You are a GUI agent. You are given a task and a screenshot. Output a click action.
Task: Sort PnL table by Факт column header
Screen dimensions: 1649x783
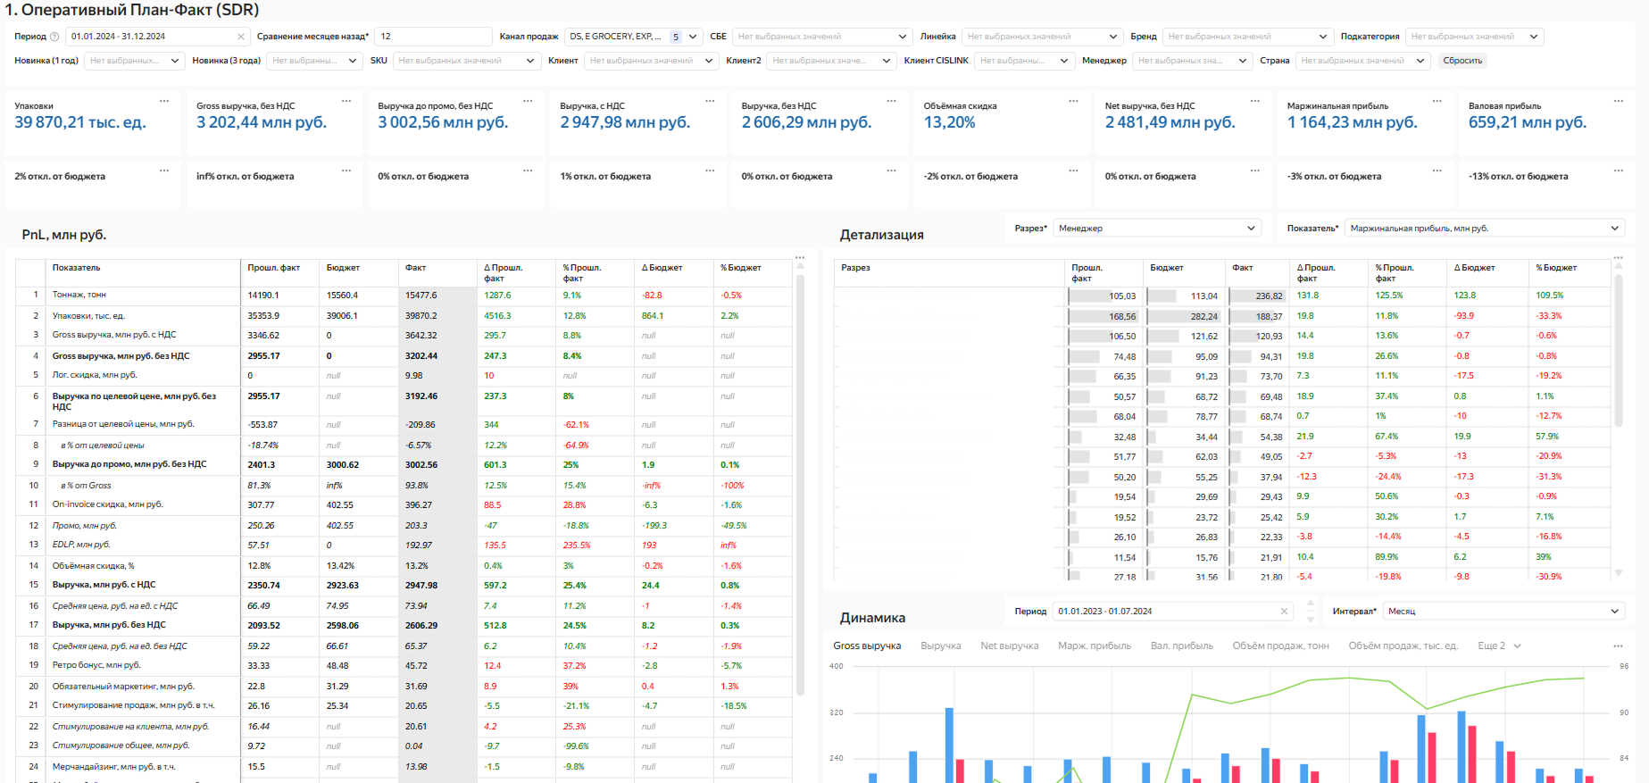coord(416,268)
